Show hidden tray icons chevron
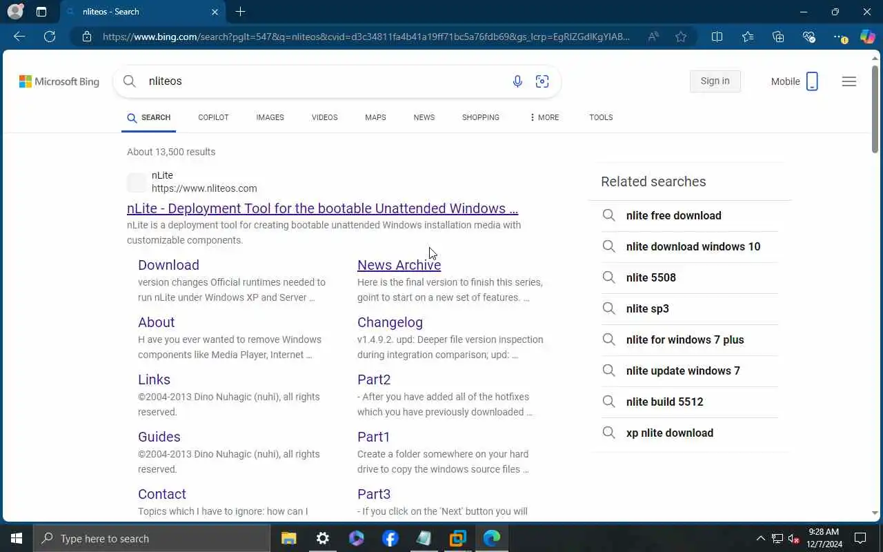This screenshot has width=883, height=552. pos(760,538)
